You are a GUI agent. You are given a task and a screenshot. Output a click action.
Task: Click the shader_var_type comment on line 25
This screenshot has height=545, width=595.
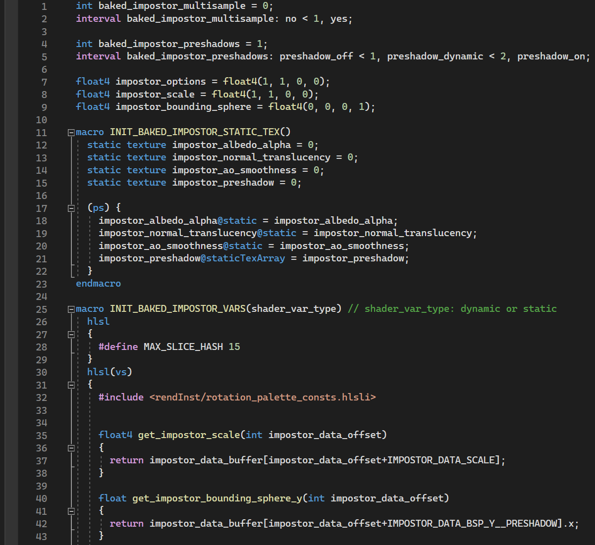pyautogui.click(x=452, y=308)
